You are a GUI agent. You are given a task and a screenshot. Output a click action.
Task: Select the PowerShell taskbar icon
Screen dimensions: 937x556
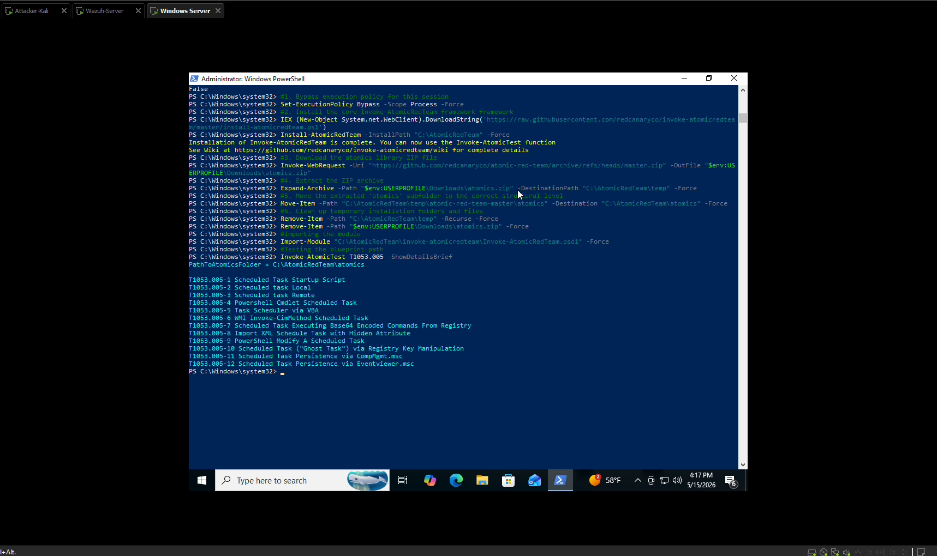[560, 480]
